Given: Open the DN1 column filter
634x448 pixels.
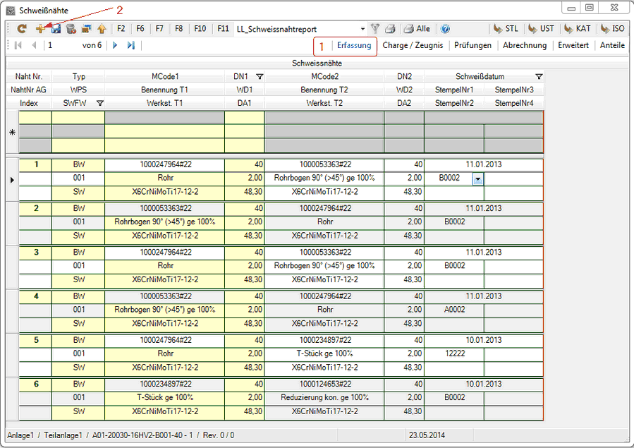Looking at the screenshot, I should [x=259, y=76].
